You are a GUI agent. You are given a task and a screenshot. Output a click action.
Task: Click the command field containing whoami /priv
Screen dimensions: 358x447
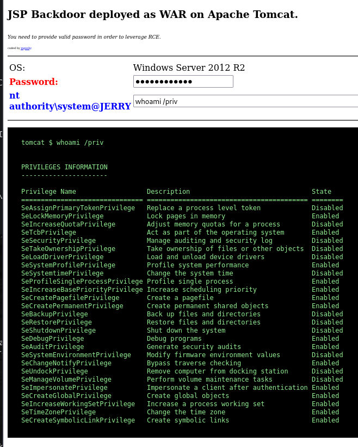[x=245, y=101]
